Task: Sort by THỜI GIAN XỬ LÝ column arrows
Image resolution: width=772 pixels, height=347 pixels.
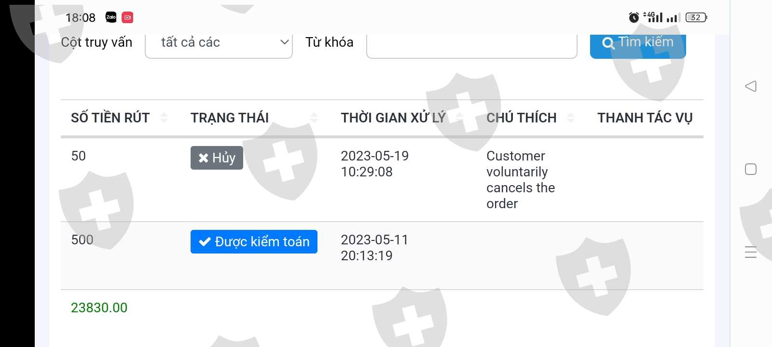Action: click(460, 118)
